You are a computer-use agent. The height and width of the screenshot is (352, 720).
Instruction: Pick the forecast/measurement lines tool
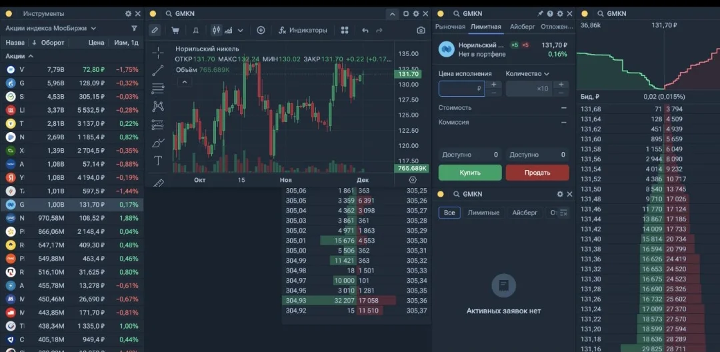158,125
